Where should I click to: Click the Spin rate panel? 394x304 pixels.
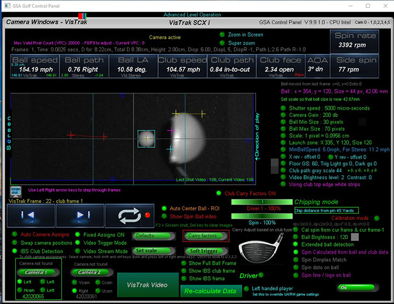click(x=355, y=42)
